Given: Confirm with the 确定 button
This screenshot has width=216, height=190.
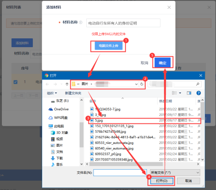Looking at the screenshot, I should click(163, 63).
